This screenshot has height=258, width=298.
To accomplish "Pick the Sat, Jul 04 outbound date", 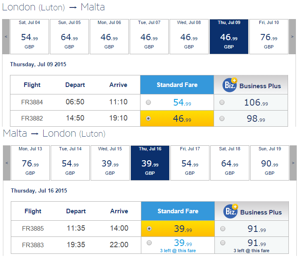I will point(30,36).
